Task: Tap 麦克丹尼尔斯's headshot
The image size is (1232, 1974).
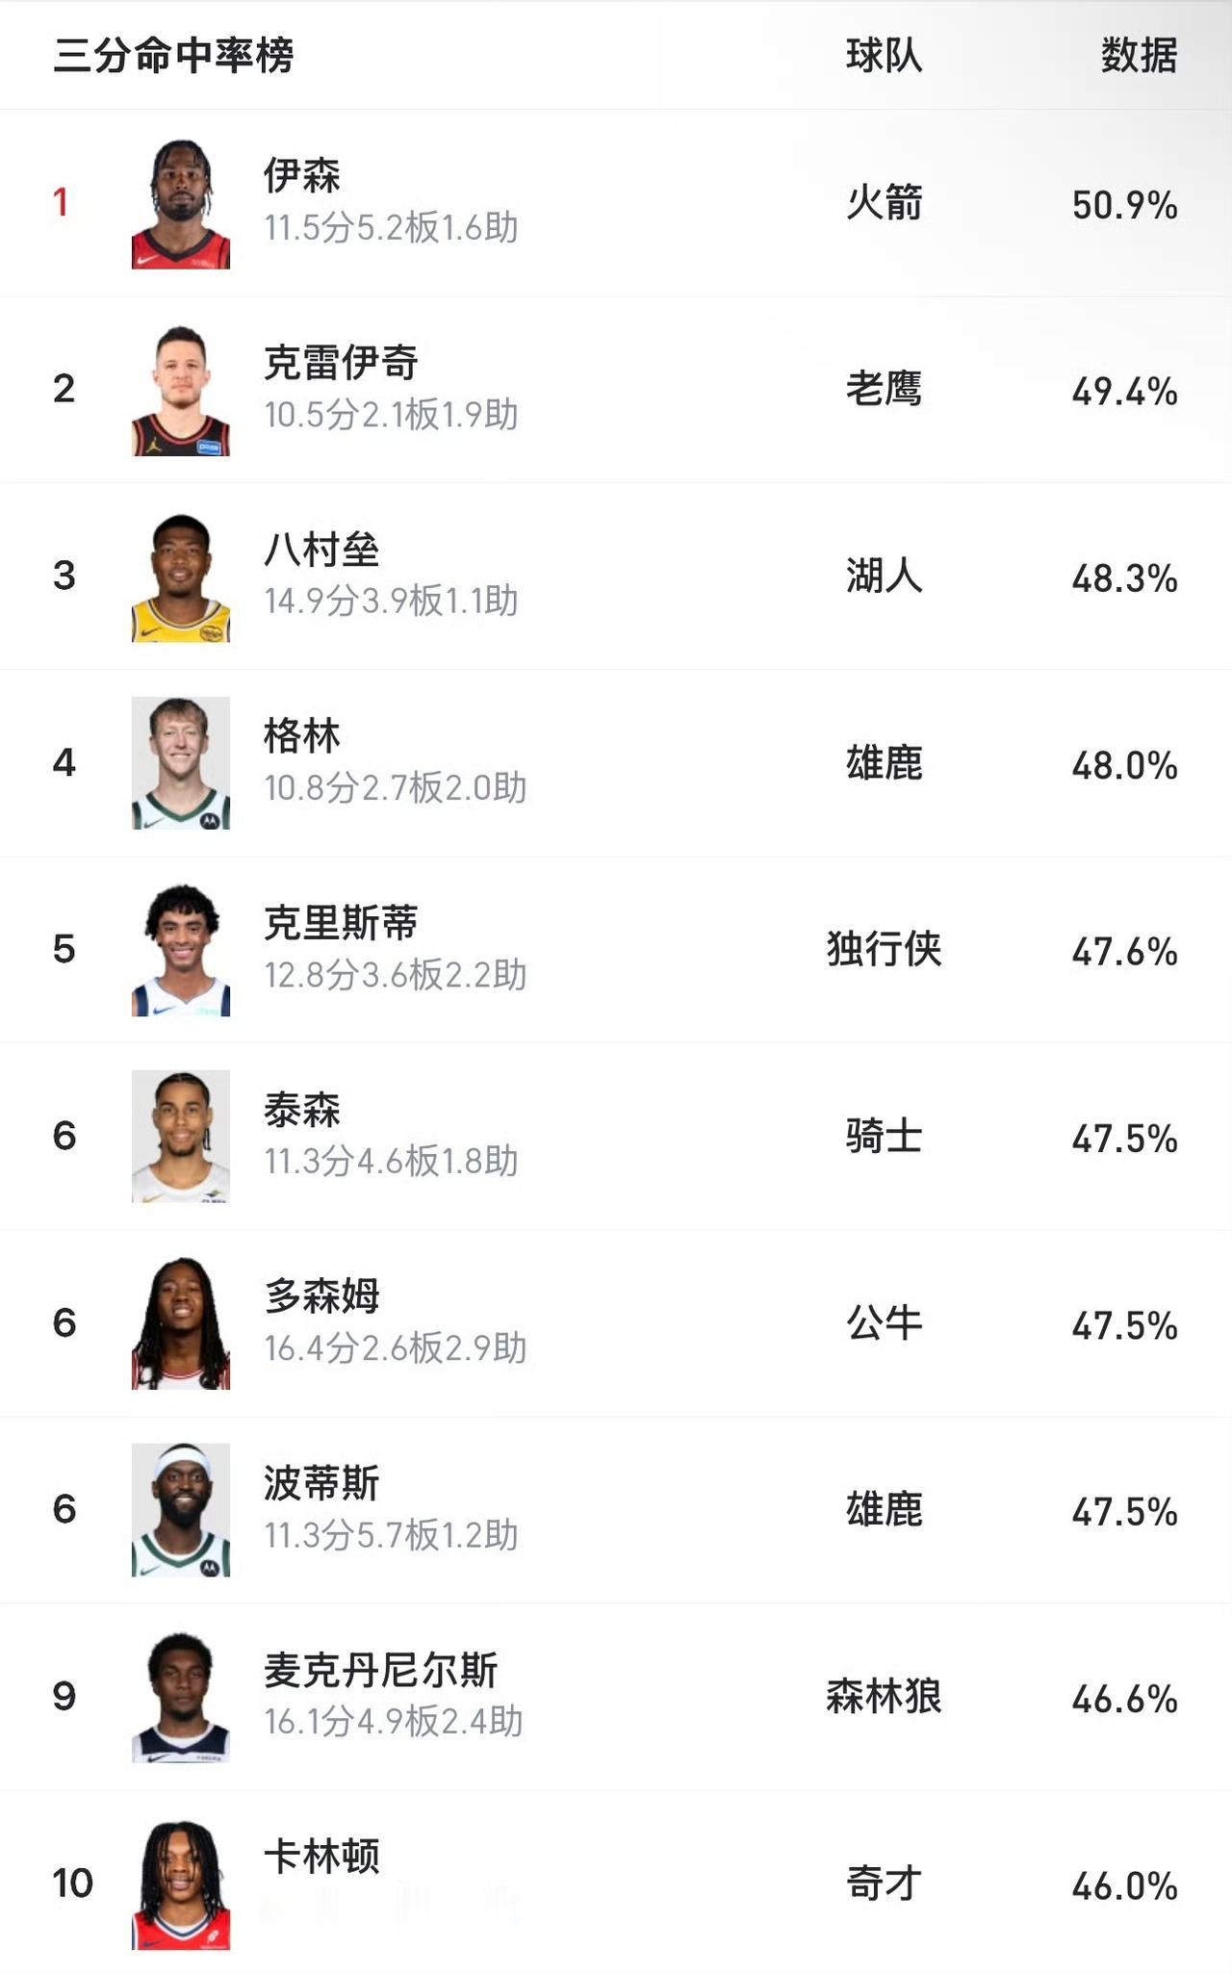Action: (x=181, y=1697)
